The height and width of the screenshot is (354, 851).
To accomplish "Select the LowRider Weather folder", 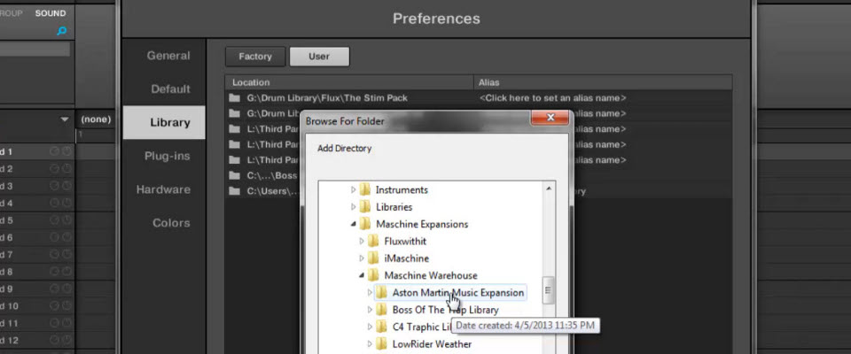I will pyautogui.click(x=432, y=344).
